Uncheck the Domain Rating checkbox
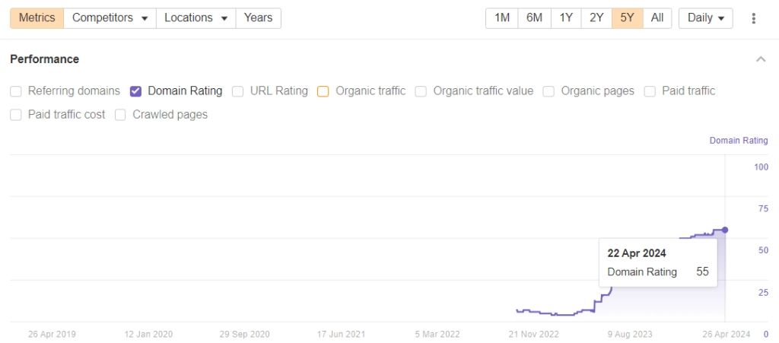Viewport: 779px width, 343px height. click(x=136, y=91)
